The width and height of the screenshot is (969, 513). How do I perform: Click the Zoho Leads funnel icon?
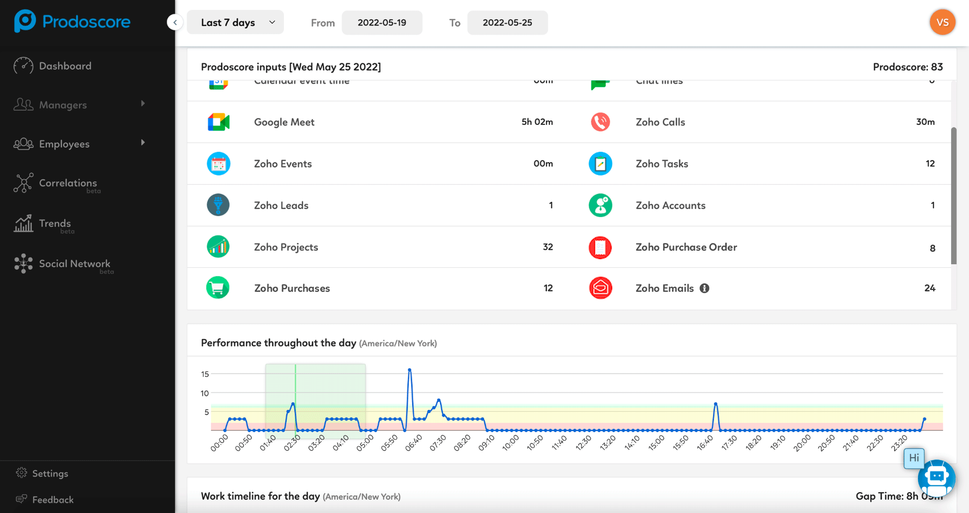218,205
